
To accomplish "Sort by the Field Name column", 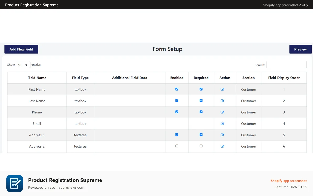I will point(37,78).
